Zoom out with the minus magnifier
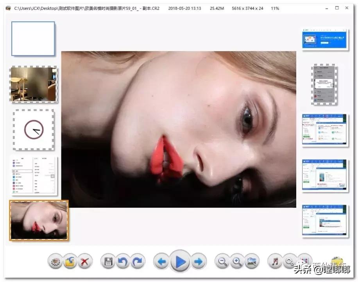This screenshot has width=358, height=282. click(222, 262)
